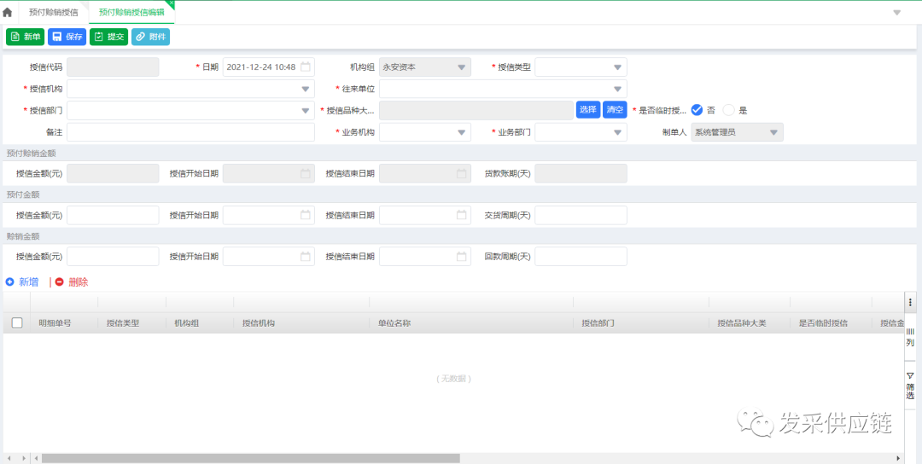The width and height of the screenshot is (922, 464).
Task: Click the 是否临时授信 column header
Action: pos(823,323)
